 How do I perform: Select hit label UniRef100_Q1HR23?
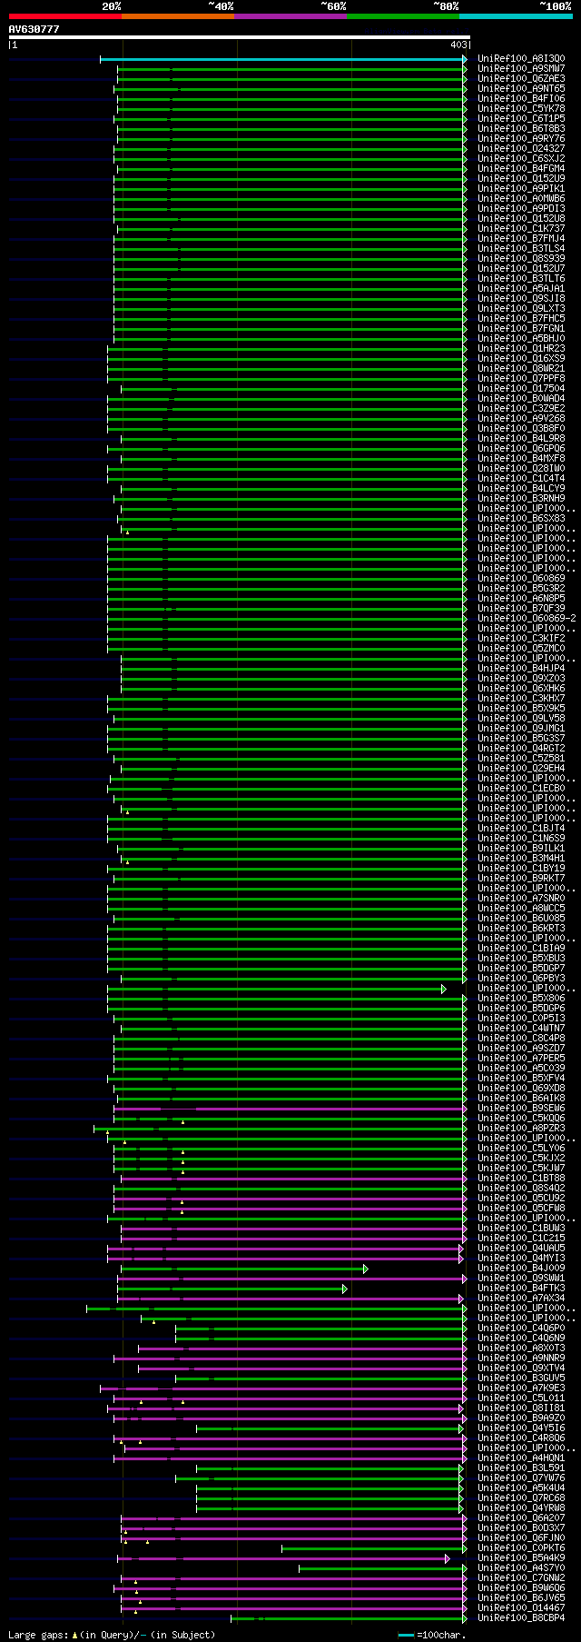coord(521,349)
